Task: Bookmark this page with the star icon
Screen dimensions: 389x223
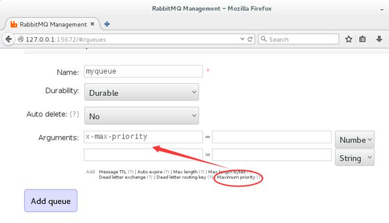Action: (349, 39)
